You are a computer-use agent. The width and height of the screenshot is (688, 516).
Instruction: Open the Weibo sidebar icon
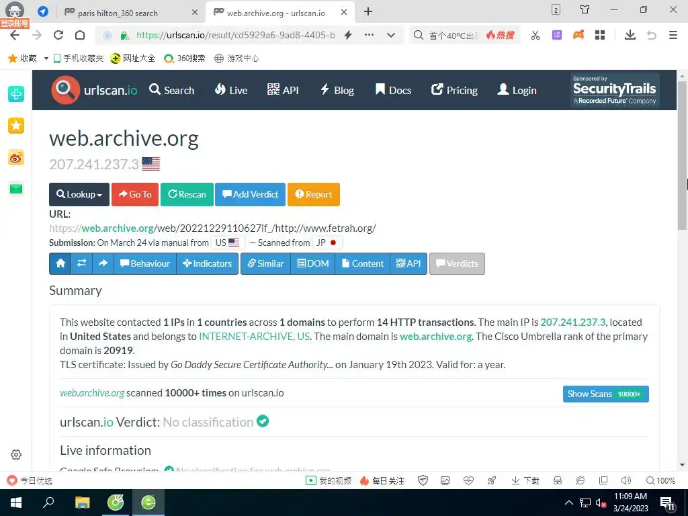[x=16, y=157]
